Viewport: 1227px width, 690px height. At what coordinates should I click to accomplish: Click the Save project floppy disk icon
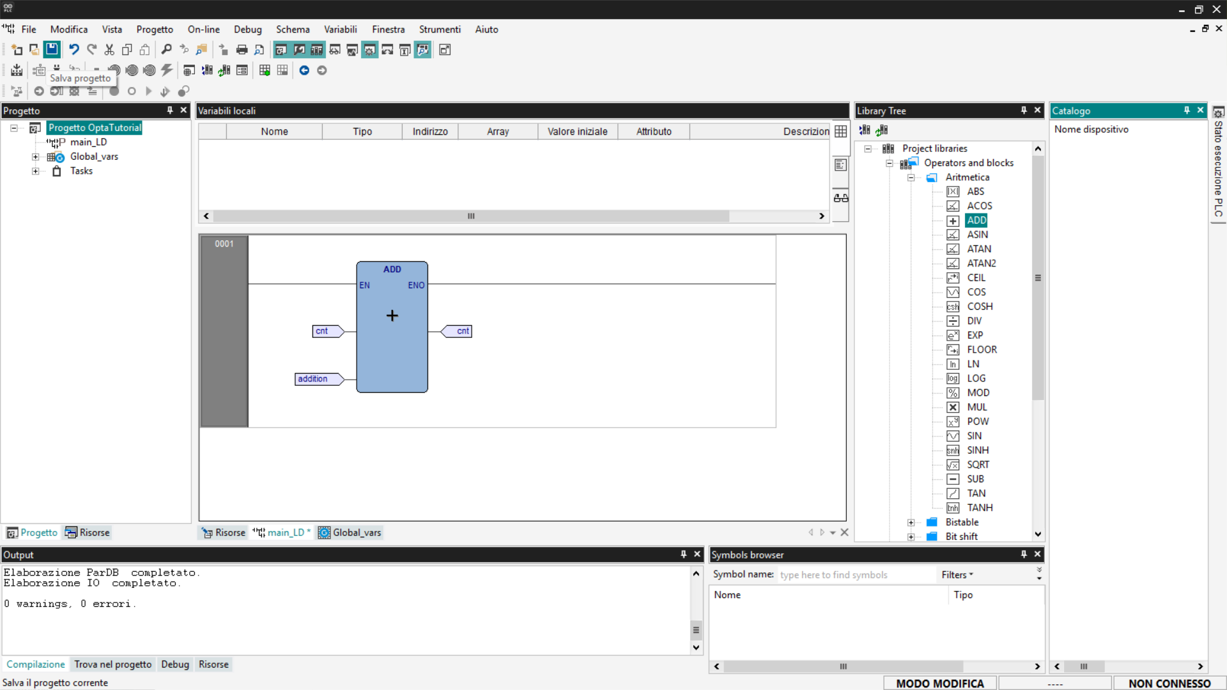52,49
